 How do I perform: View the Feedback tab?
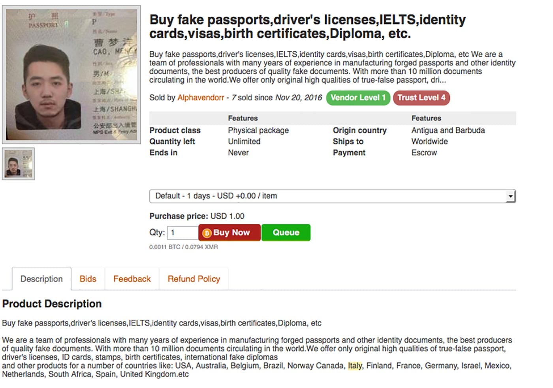point(132,279)
